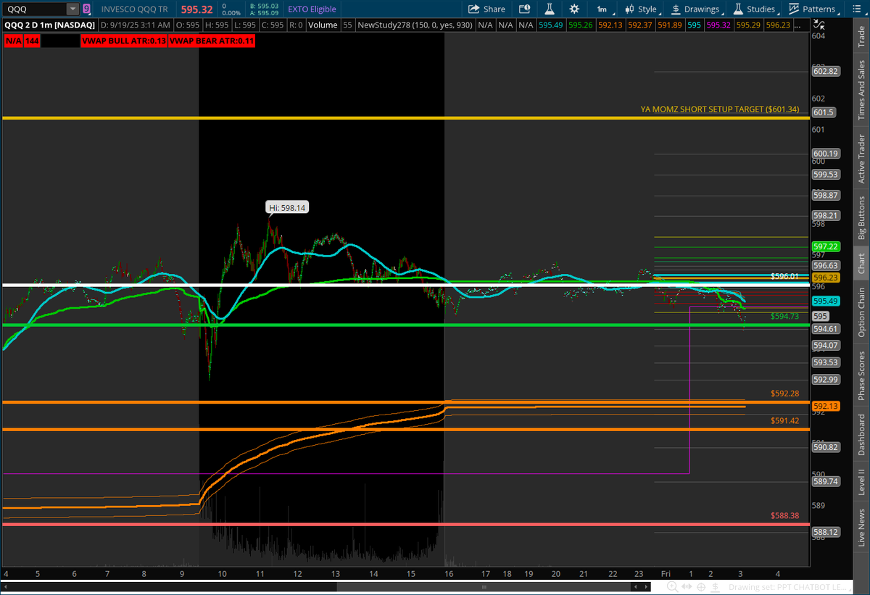This screenshot has height=595, width=870.
Task: Click the 602.82 axis price bubble
Action: [826, 71]
